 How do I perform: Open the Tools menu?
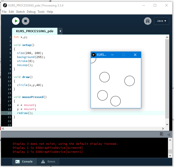(41, 12)
